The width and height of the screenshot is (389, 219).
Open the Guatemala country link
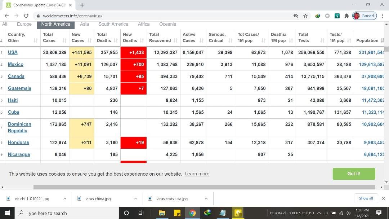pos(19,88)
